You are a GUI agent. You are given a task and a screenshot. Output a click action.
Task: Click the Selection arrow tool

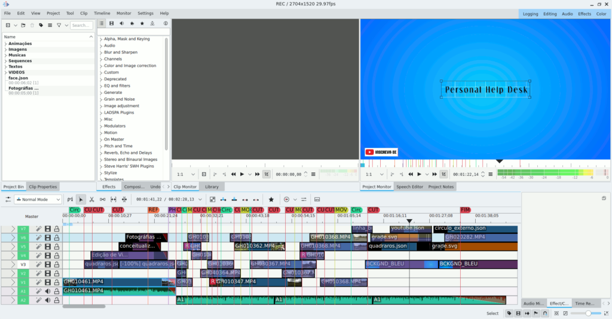click(x=81, y=199)
